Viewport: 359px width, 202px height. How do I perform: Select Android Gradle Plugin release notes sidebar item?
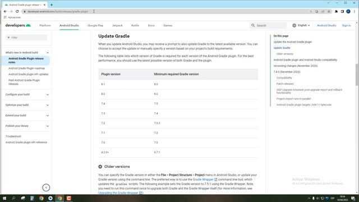click(x=26, y=61)
